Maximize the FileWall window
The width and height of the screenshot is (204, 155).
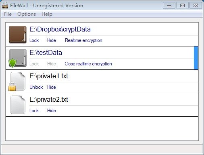[x=182, y=6]
